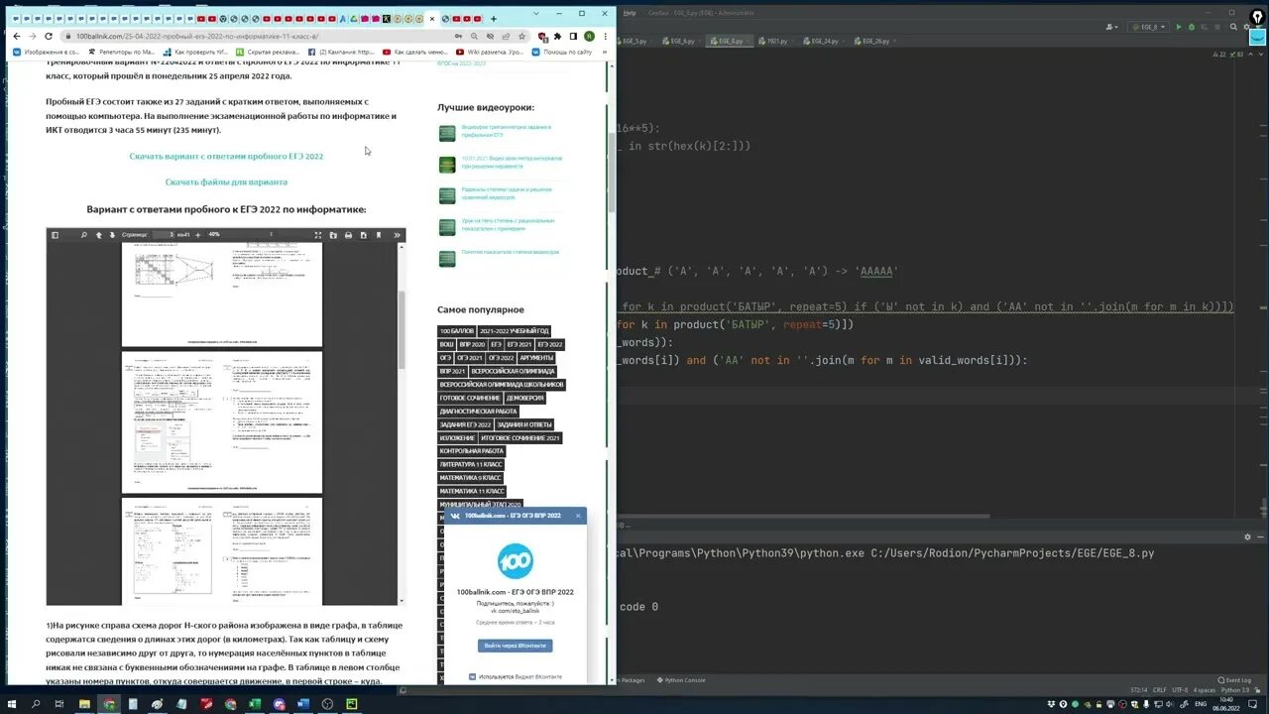1269x714 pixels.
Task: Select 'МАТЕМАТИКА 11 КЛАСС' tag
Action: pyautogui.click(x=472, y=491)
